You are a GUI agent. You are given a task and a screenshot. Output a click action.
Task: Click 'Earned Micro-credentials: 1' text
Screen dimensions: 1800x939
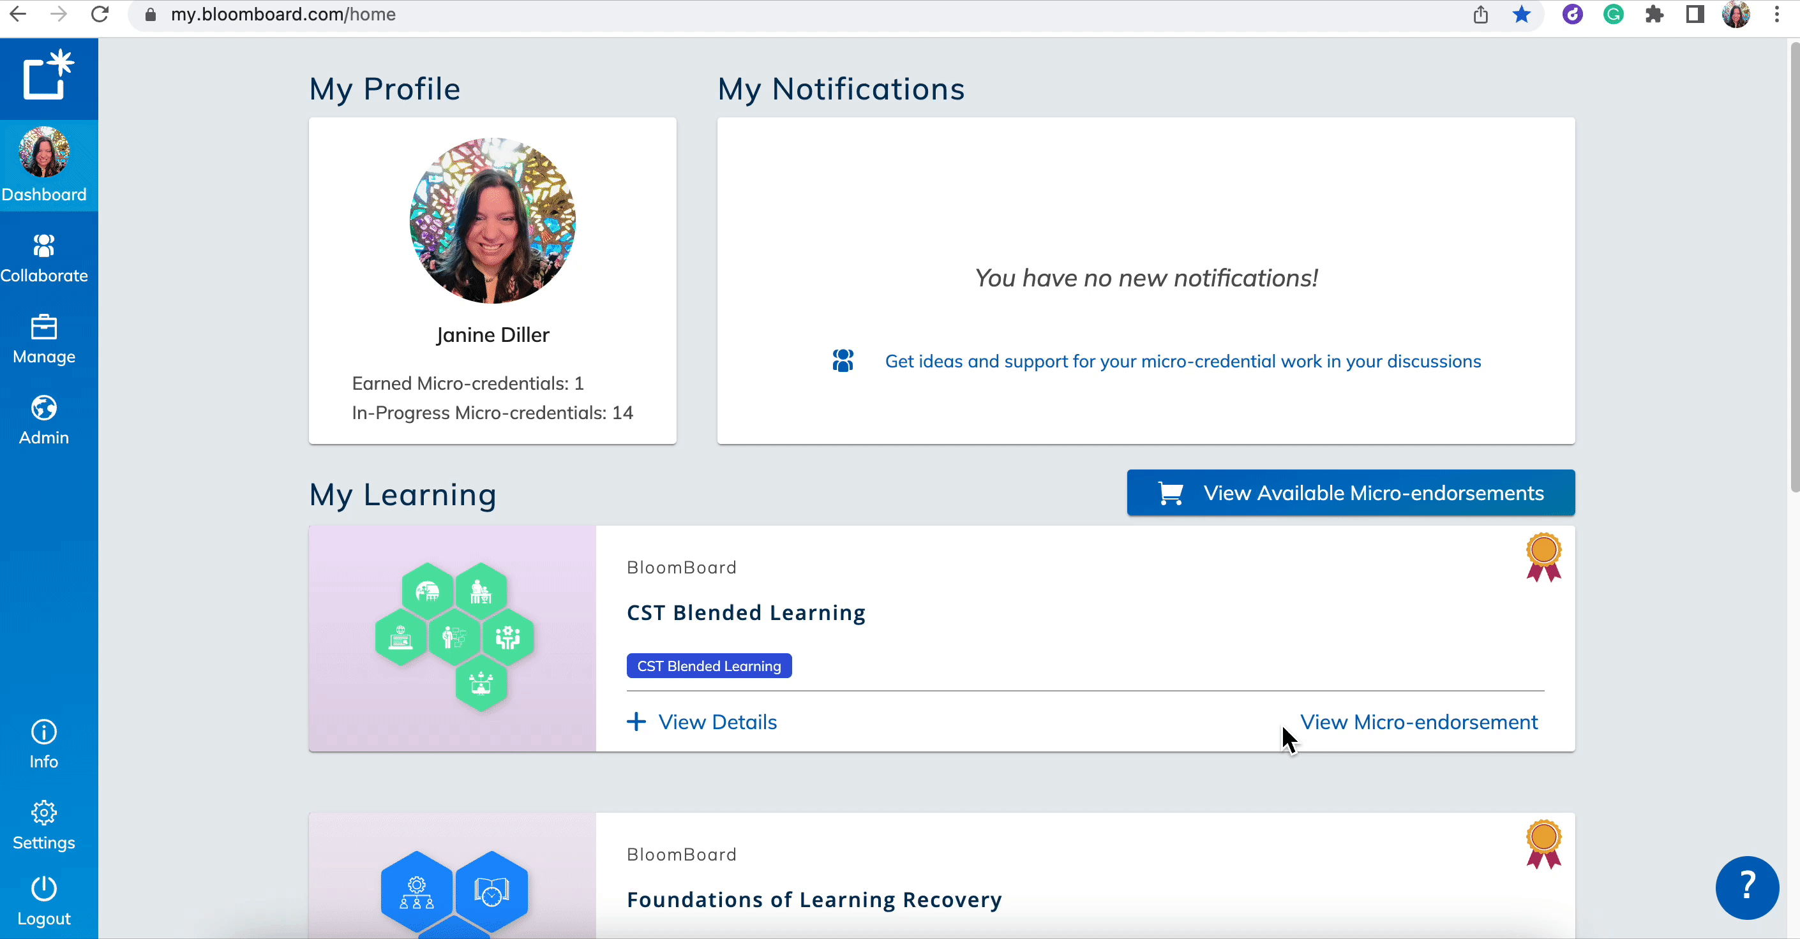(x=467, y=383)
